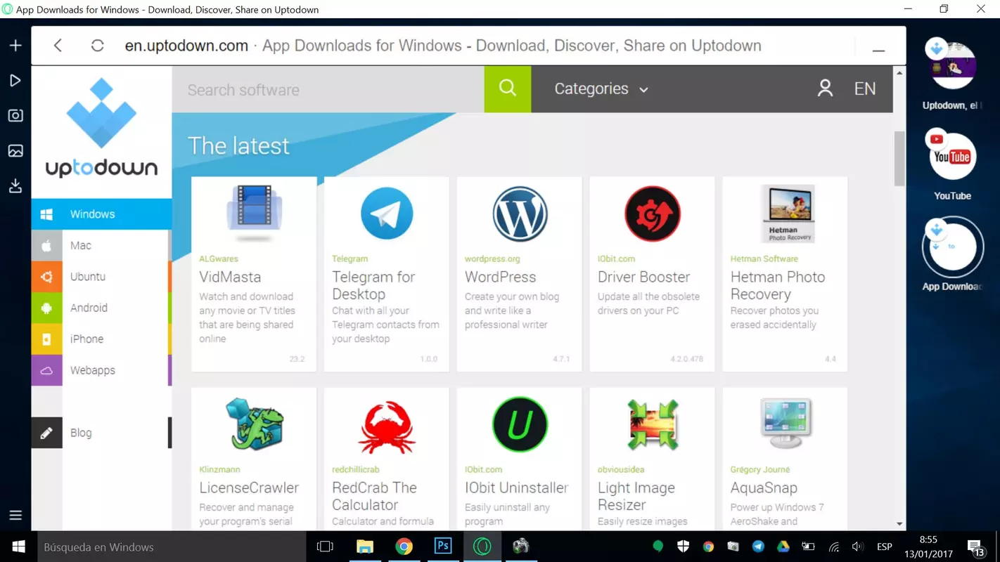The height and width of the screenshot is (562, 1000).
Task: Click the page vertical scrollbar thumb
Action: 899,158
